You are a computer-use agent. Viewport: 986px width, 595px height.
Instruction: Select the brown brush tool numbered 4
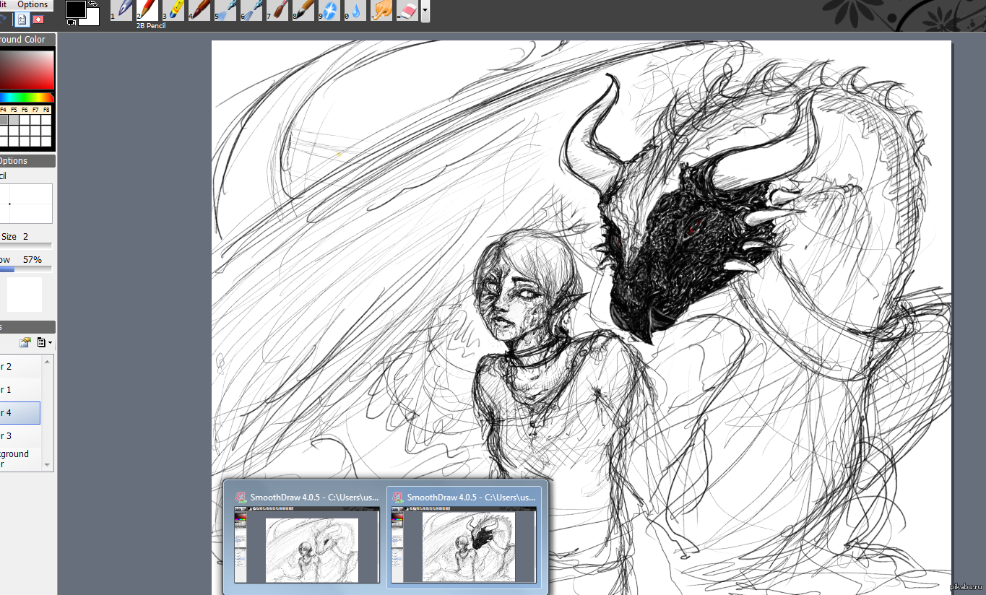pos(200,10)
